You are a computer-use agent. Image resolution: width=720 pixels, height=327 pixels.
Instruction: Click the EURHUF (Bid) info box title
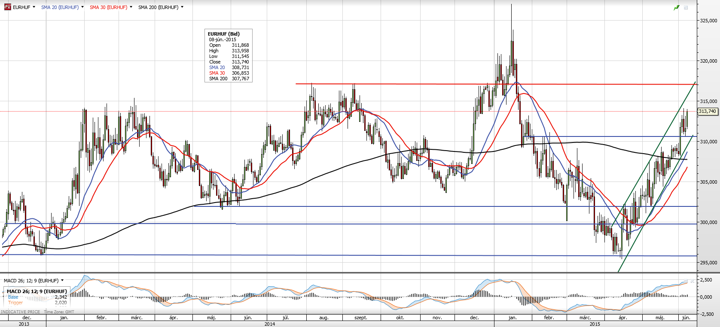(224, 34)
